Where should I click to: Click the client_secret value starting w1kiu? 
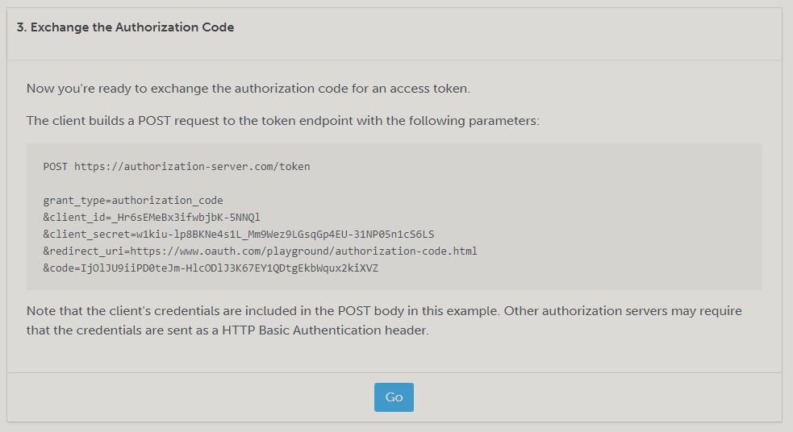(x=285, y=235)
